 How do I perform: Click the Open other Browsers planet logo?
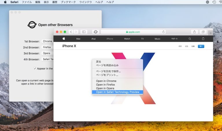[x=32, y=25]
